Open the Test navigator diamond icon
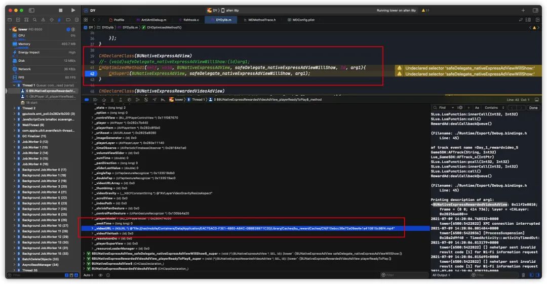Image resolution: width=547 pixels, height=284 pixels. [51, 20]
